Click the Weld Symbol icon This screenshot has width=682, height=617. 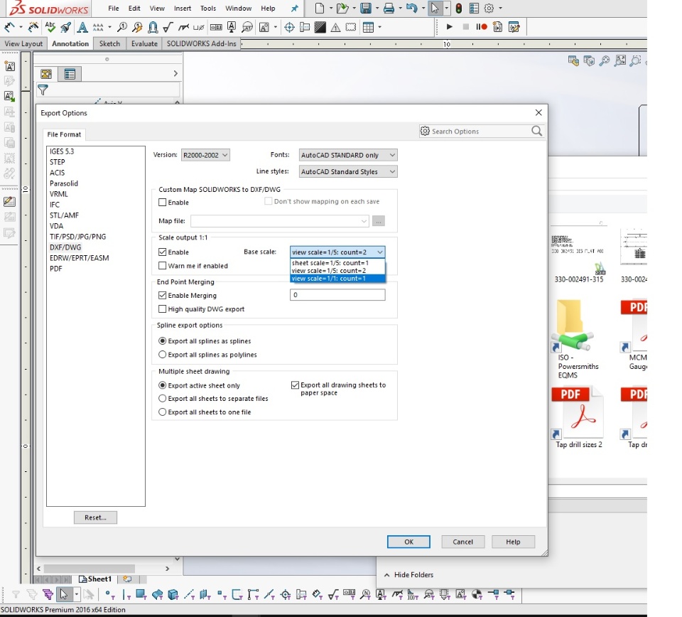[x=183, y=28]
